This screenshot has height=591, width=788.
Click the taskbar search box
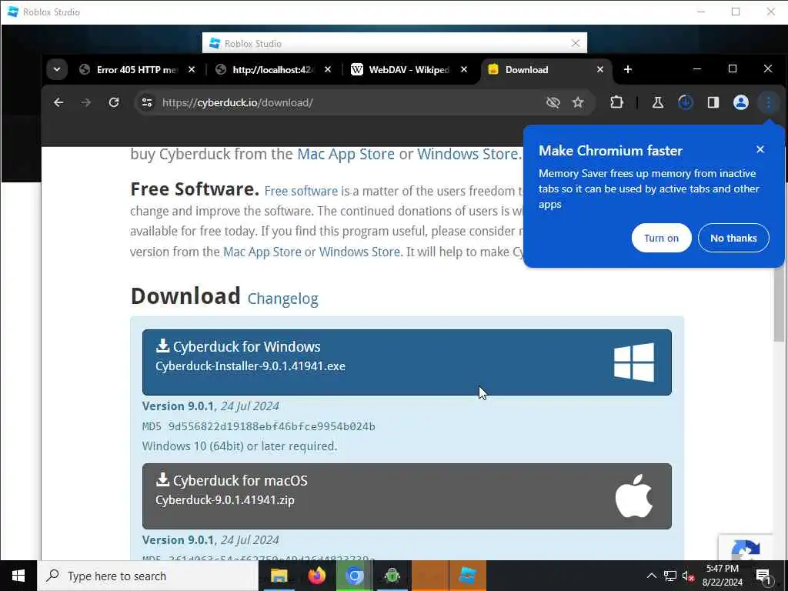click(147, 576)
